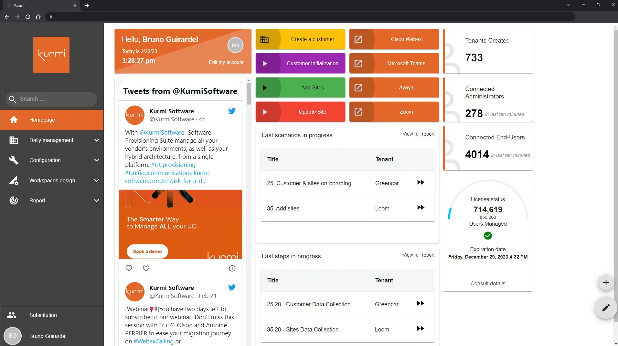
Task: Click the fast-forward icon for 25.20 Customer Data Collection
Action: (420, 303)
